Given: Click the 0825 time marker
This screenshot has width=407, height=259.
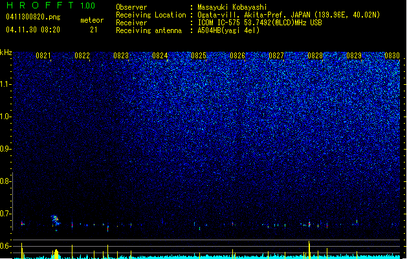Looking at the screenshot, I should (199, 56).
